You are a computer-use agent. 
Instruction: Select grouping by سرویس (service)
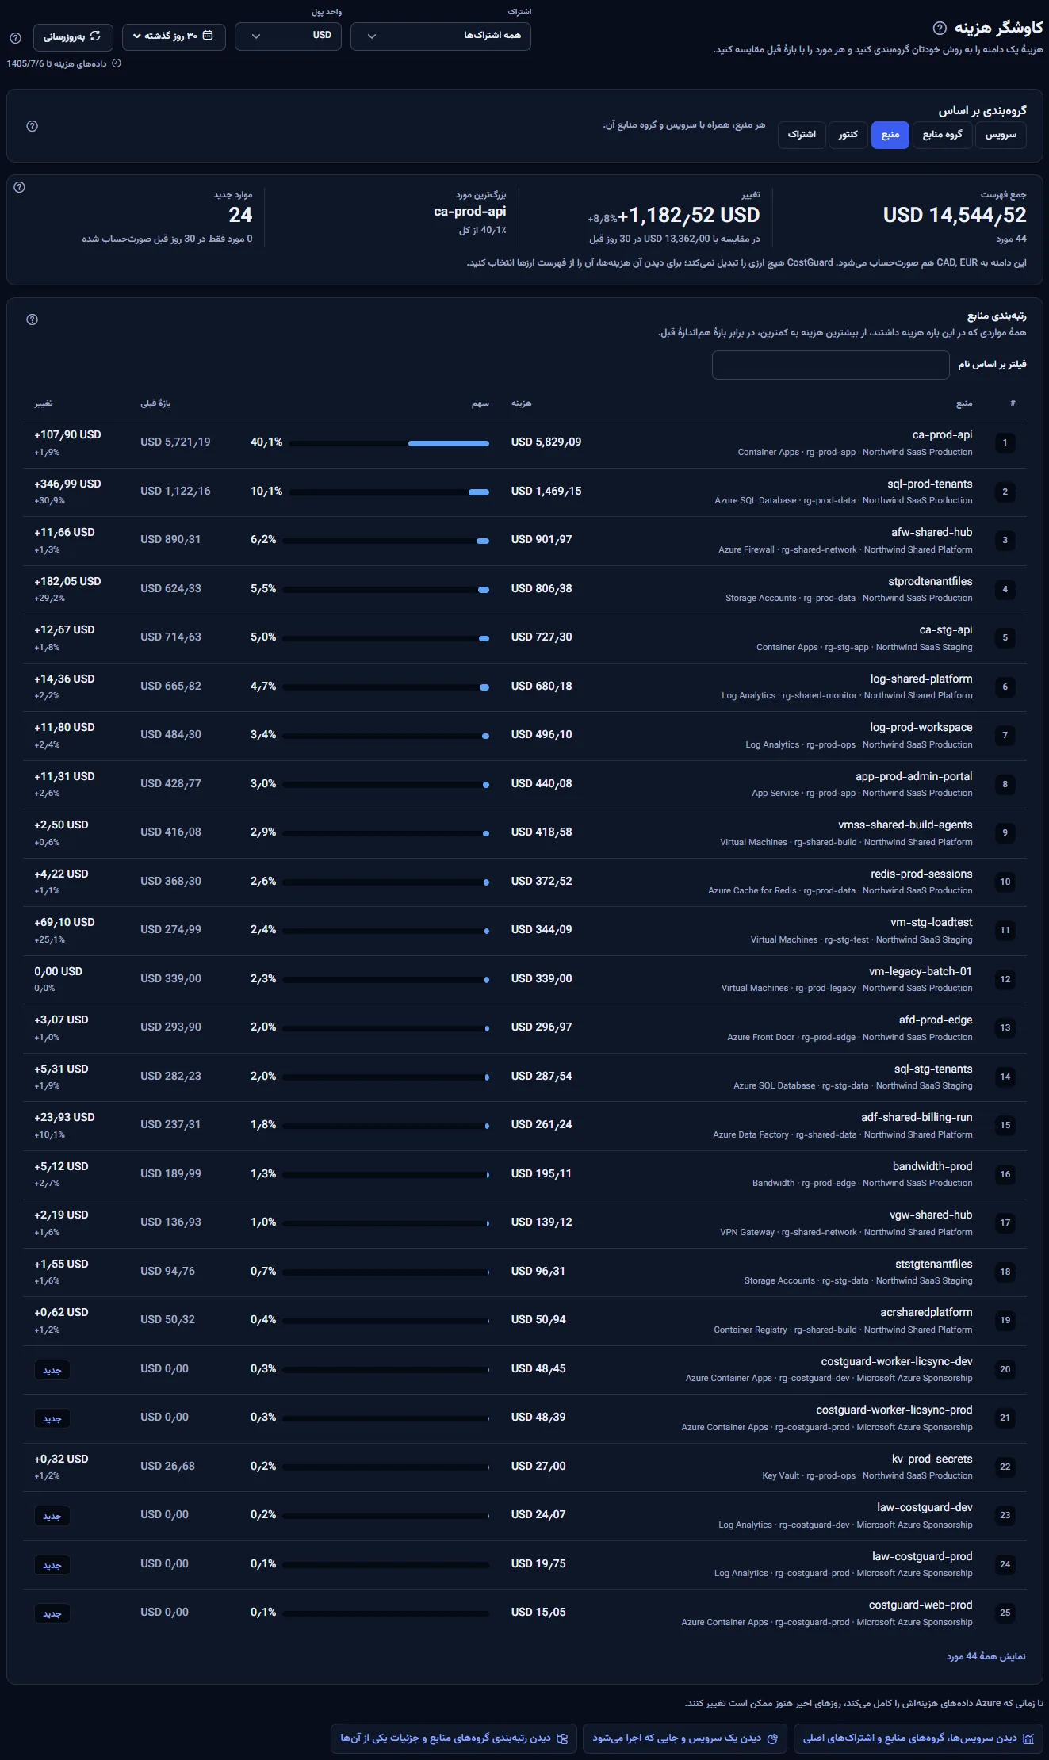1001,135
